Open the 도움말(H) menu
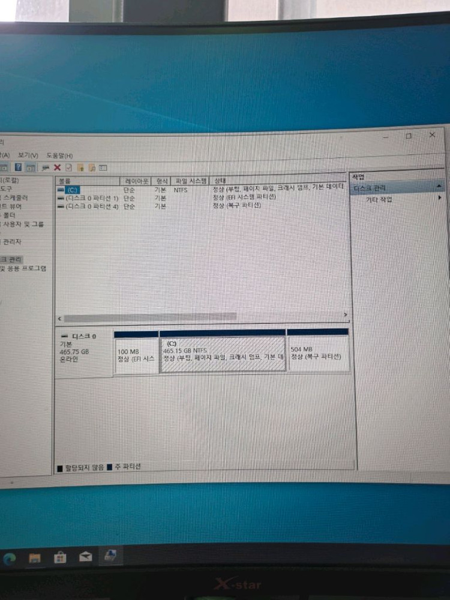The width and height of the screenshot is (450, 600). pos(59,156)
